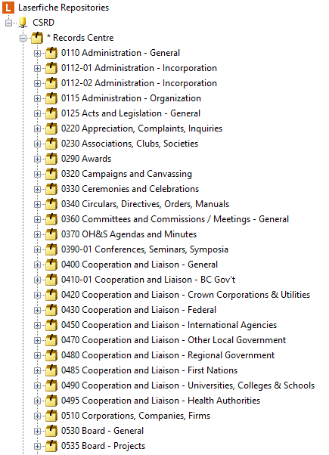Select 0220 Appreciation, Complaints, Inquiries
The image size is (329, 455).
pyautogui.click(x=141, y=128)
